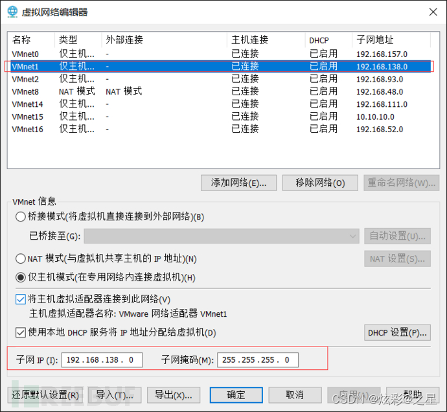447x412 pixels.
Task: Click the 取消 button
Action: pyautogui.click(x=295, y=395)
